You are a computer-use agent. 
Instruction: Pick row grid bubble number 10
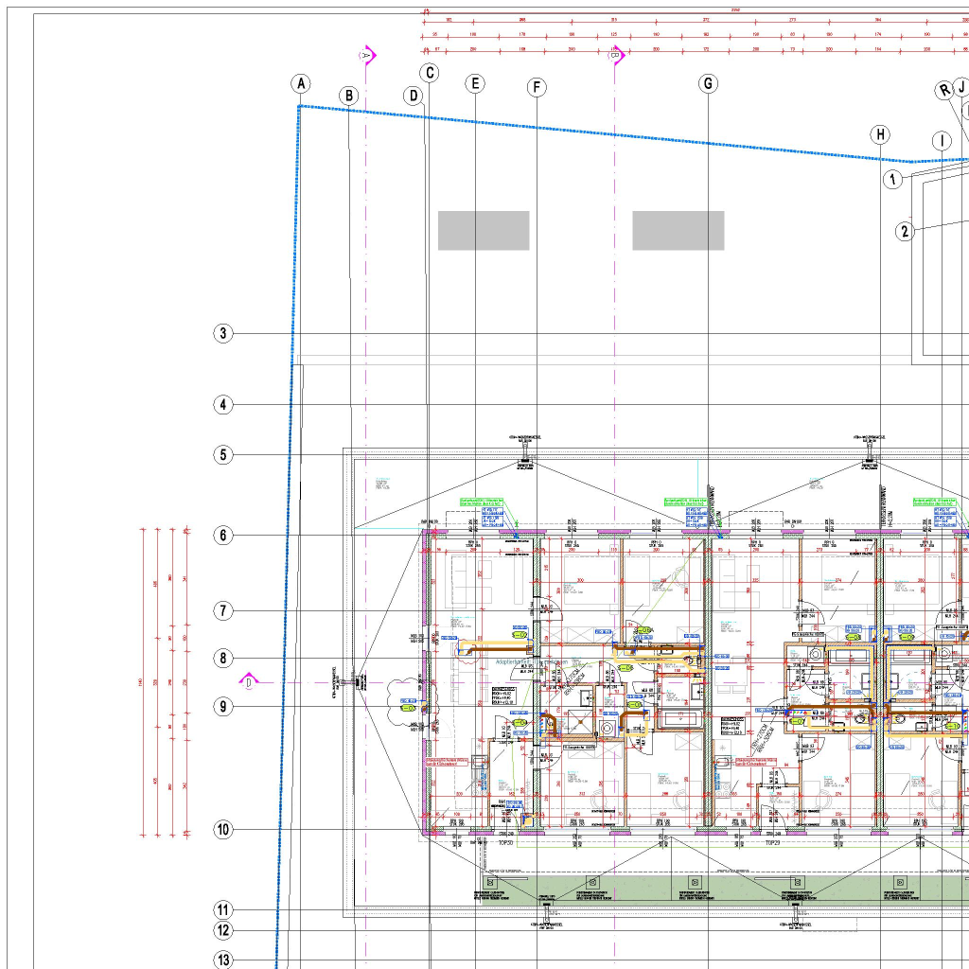223,830
